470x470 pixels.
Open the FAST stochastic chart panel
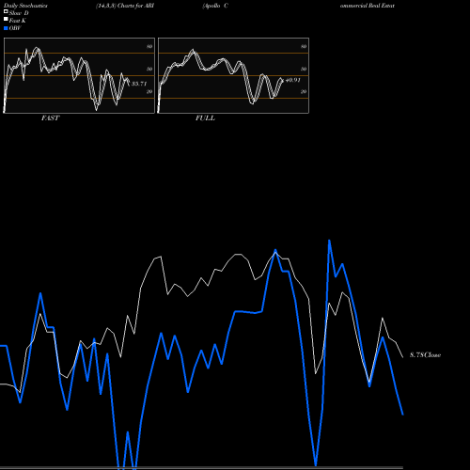click(x=79, y=75)
